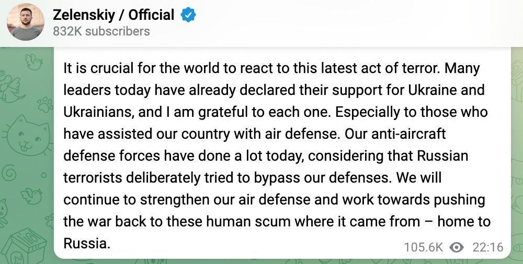Click the paw print doodle on wallpaper

pyautogui.click(x=45, y=102)
